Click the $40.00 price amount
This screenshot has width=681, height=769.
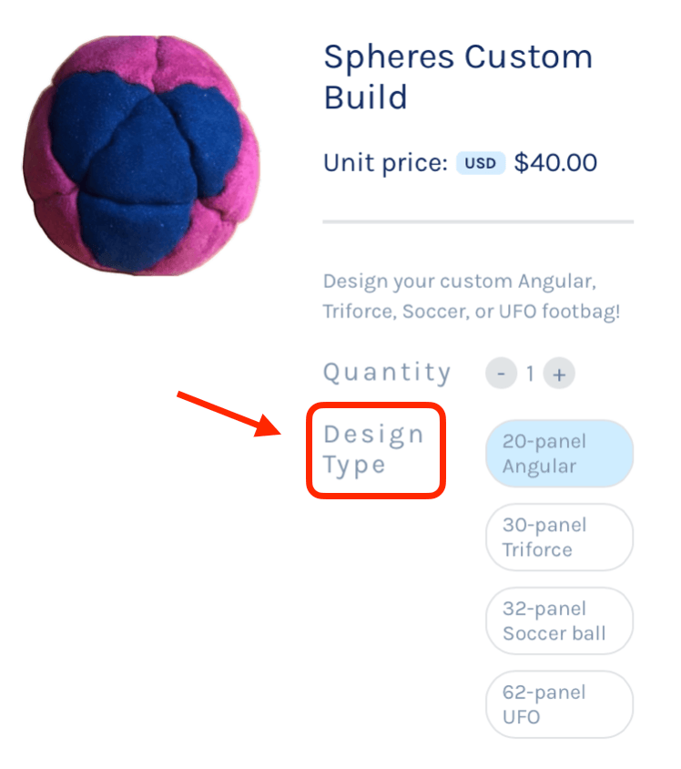555,164
